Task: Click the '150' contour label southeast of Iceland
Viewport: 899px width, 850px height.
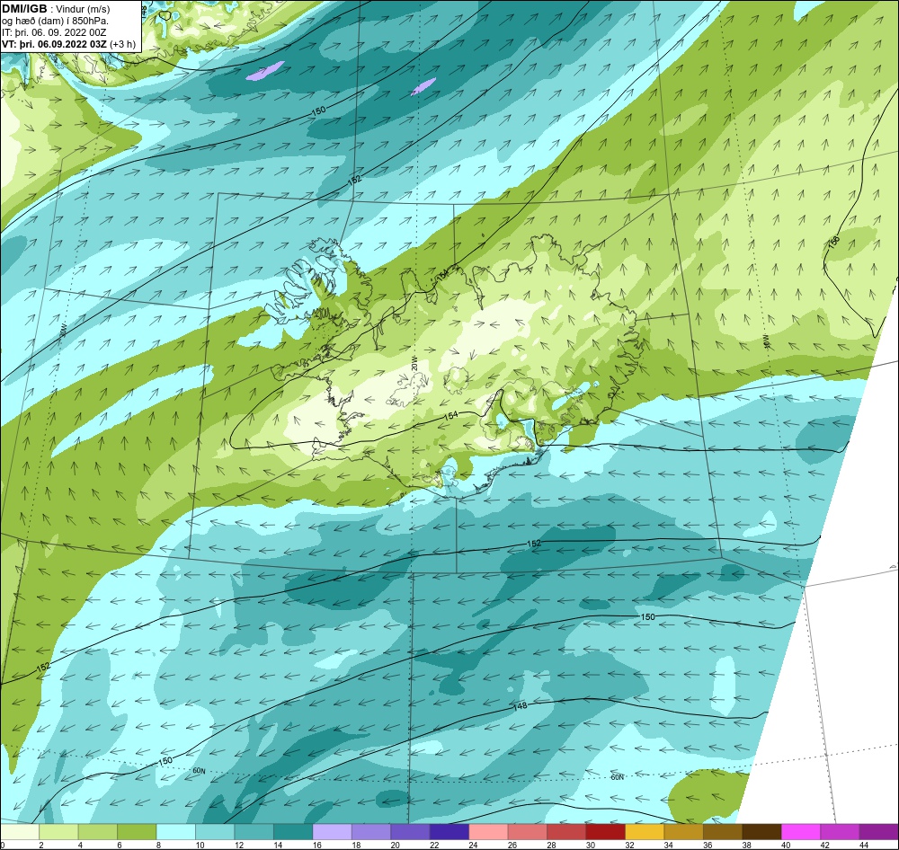Action: (648, 616)
